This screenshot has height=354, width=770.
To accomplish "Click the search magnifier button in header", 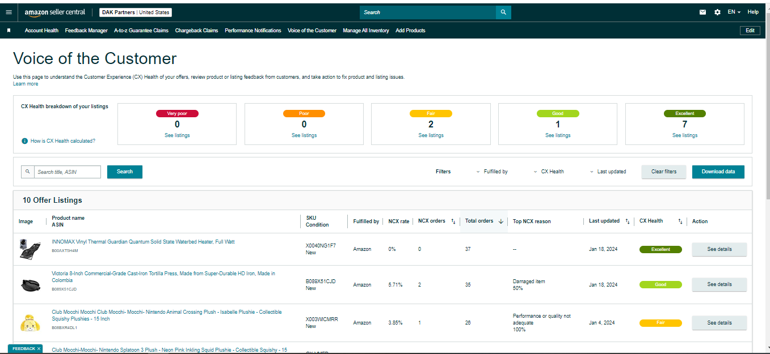I will [503, 12].
